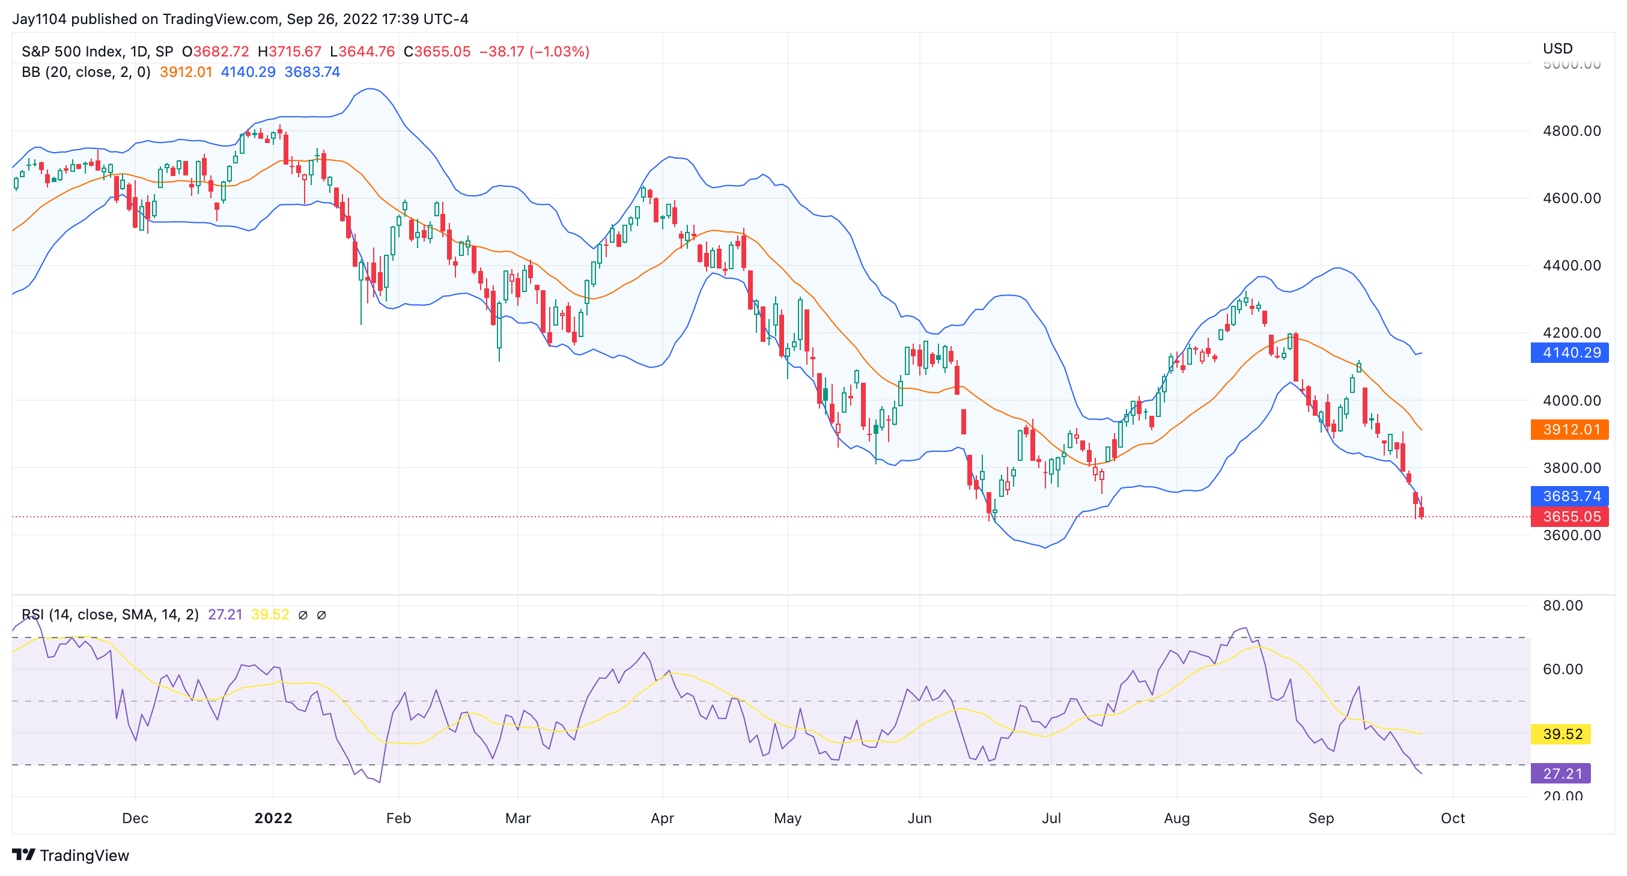Viewport: 1627px width, 876px height.
Task: Click the Jun label on time axis
Action: (x=919, y=818)
